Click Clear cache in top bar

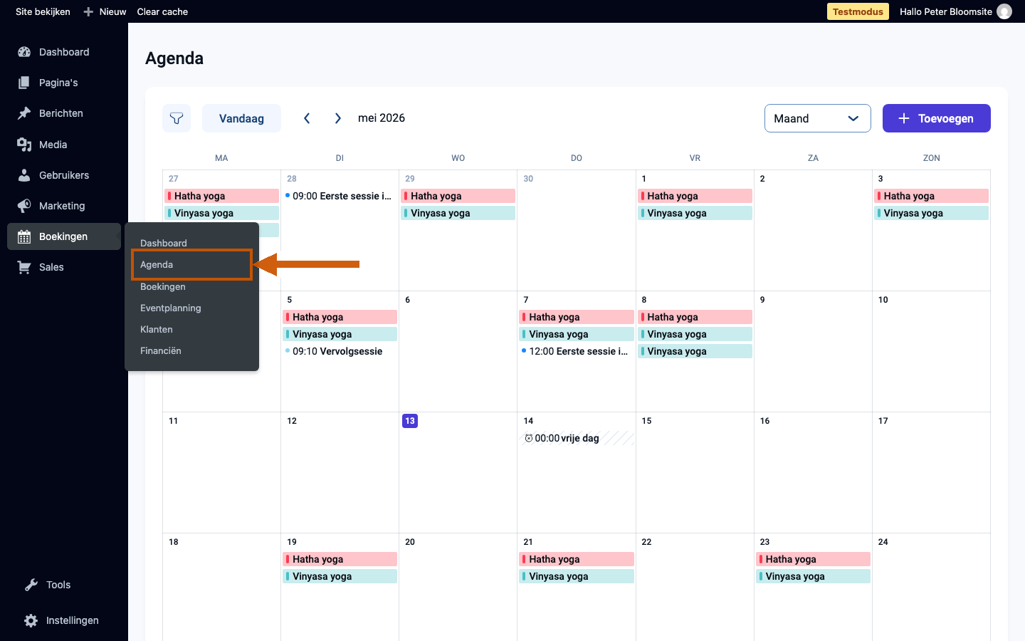(162, 11)
